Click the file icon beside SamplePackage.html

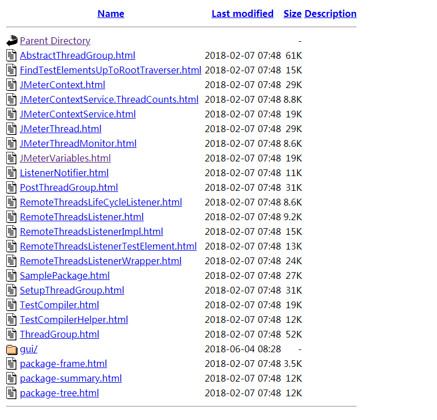12,275
